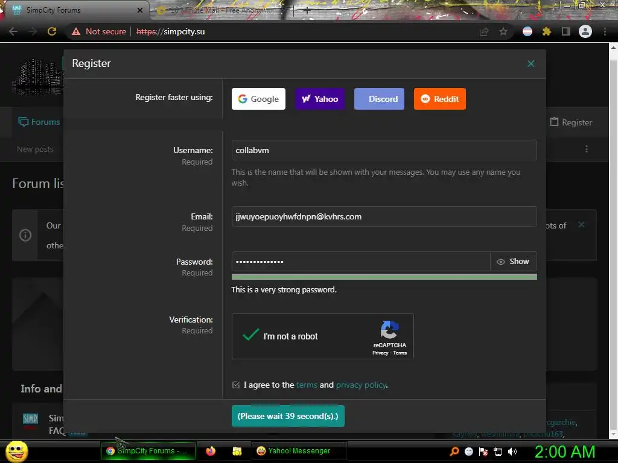618x463 pixels.
Task: Click the magnifier tray icon
Action: pyautogui.click(x=454, y=451)
